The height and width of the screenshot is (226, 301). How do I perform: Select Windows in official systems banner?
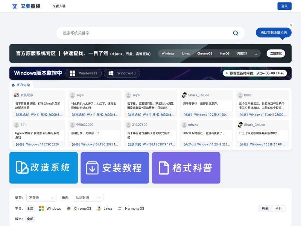tap(168, 53)
